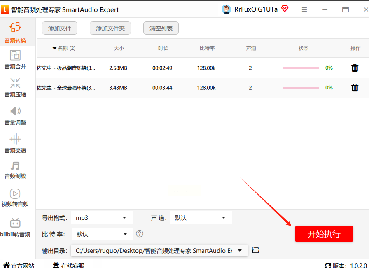Sort list by 名称 column header

point(64,48)
